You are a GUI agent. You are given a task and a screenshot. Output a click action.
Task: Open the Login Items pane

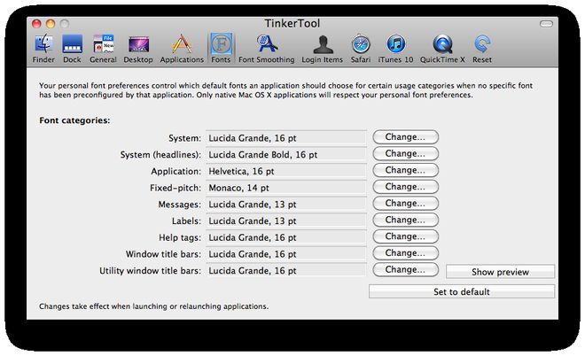(323, 48)
